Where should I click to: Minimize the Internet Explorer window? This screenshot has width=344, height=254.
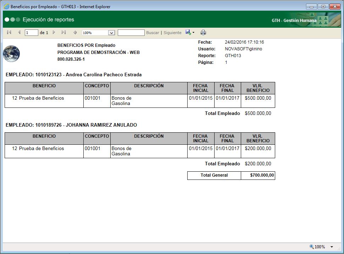pyautogui.click(x=311, y=7)
